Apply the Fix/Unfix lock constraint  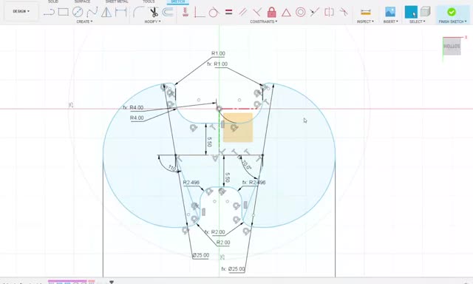(272, 12)
